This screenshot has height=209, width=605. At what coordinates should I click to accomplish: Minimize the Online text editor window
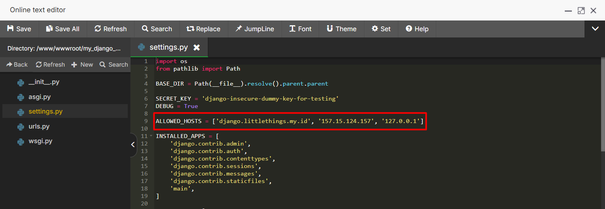point(568,11)
